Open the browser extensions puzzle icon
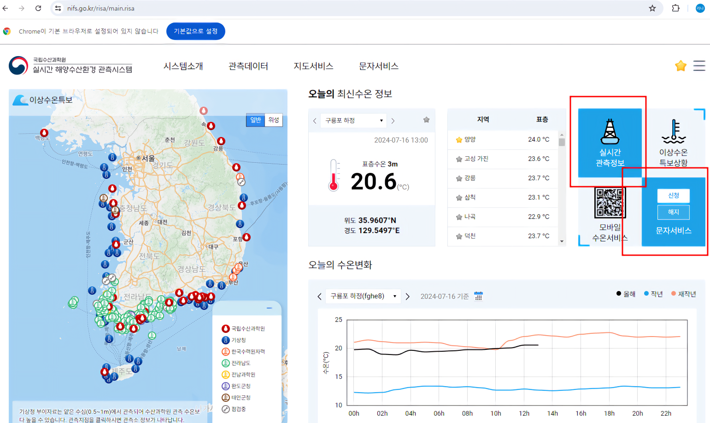 pos(676,8)
